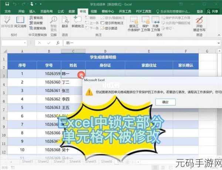Toggle 显示/隐藏批注
This screenshot has width=222, height=170.
click(113, 18)
